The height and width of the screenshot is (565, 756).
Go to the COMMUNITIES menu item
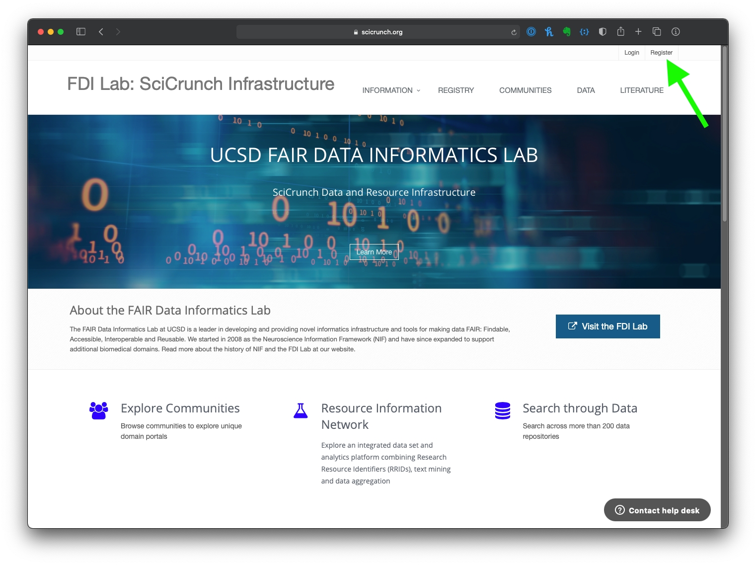tap(525, 90)
